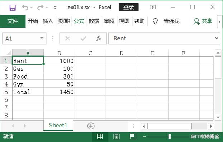Select cell with value 1000
Screen dimensions: 223x142
tap(59, 60)
